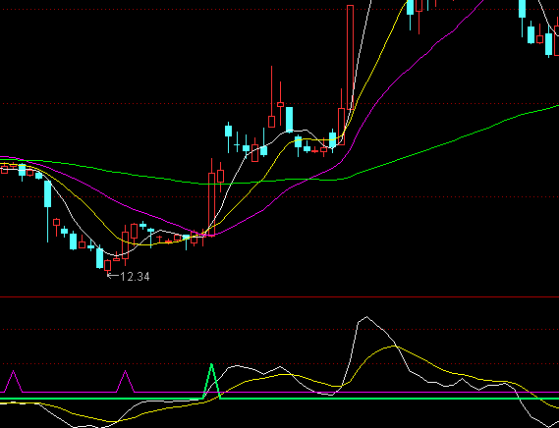
Task: Click the cyan candle just before the 12.34 low
Action: coord(100,256)
